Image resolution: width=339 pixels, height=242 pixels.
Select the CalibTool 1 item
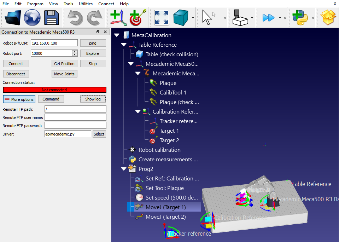coord(168,93)
